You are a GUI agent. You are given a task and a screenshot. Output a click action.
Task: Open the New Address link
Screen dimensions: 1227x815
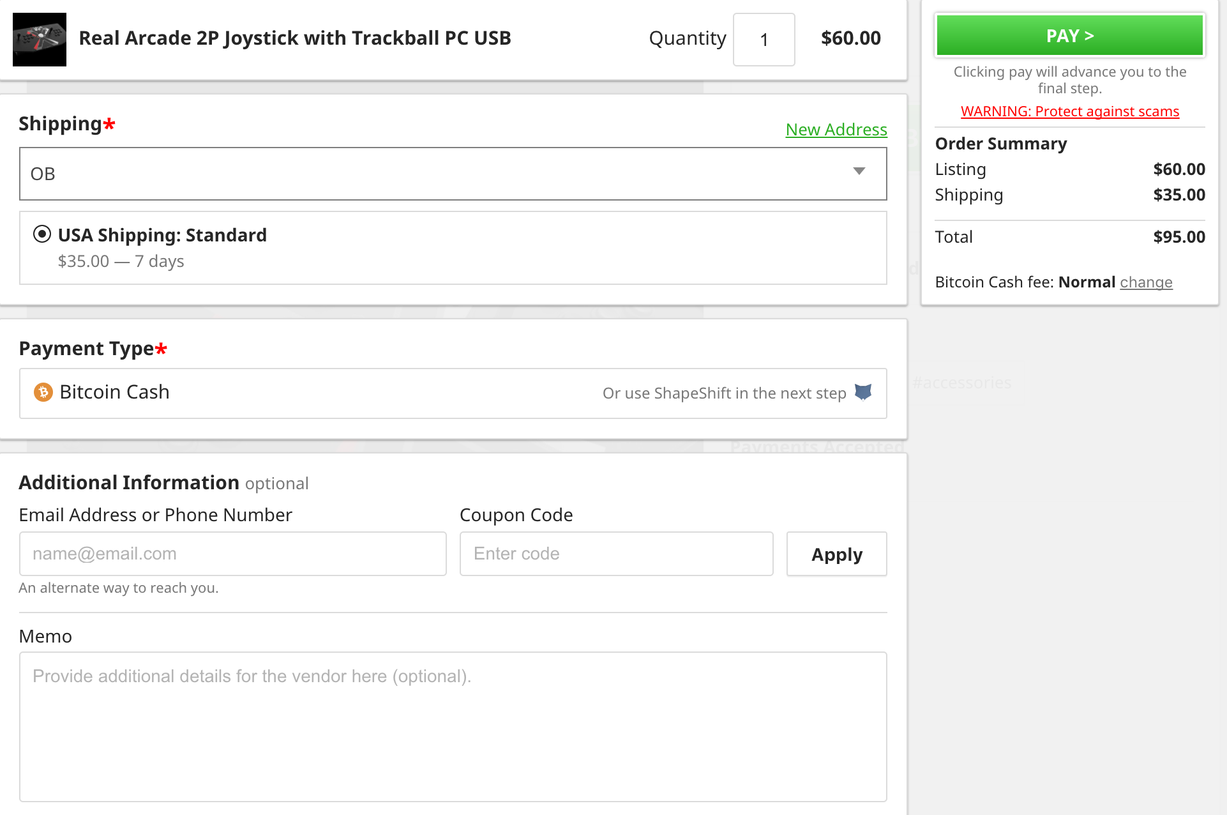[836, 130]
